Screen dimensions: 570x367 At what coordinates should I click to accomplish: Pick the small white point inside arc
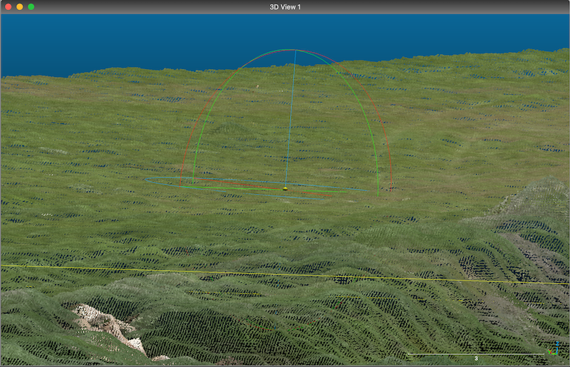[257, 88]
